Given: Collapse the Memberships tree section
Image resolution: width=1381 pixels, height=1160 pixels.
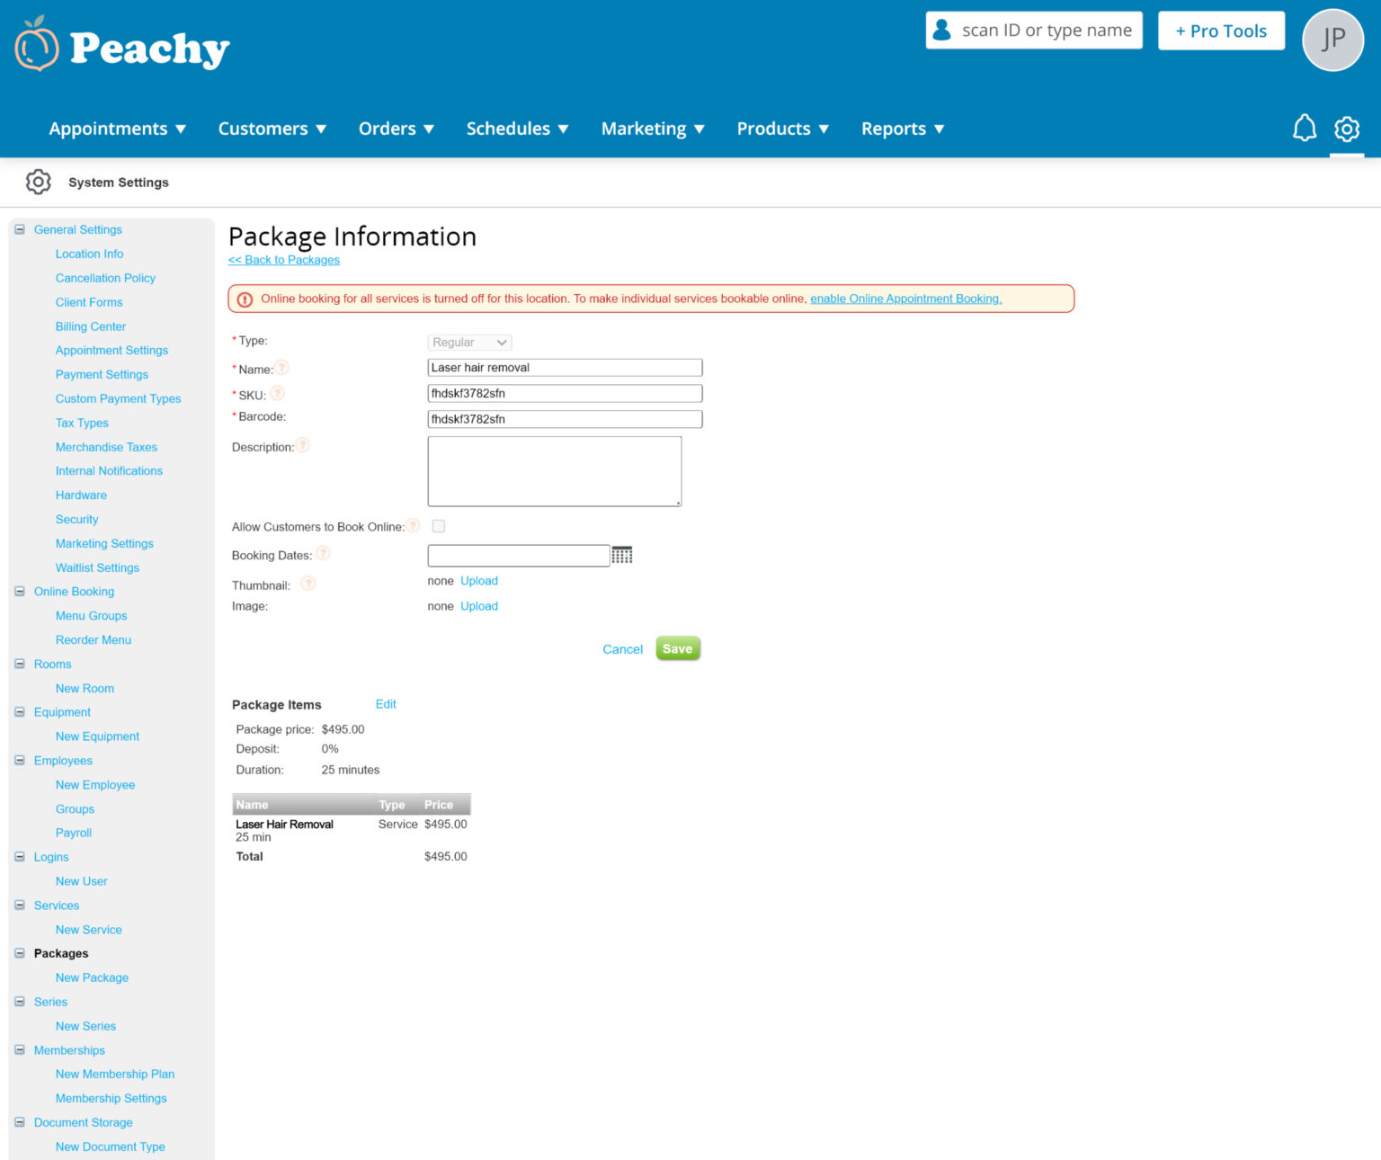Looking at the screenshot, I should 20,1050.
